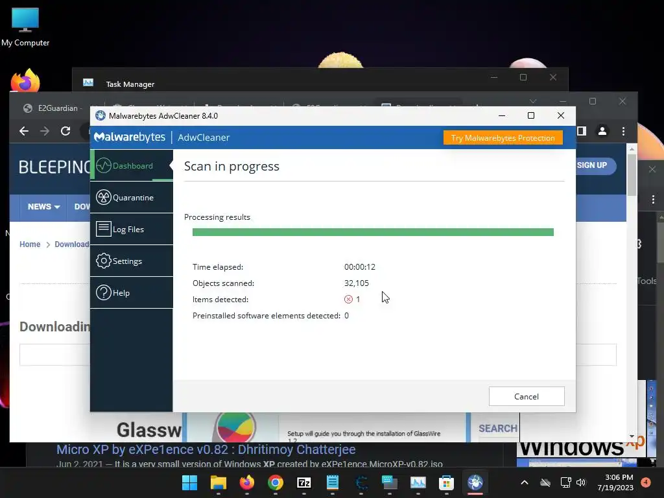Screen dimensions: 664x498
Task: Reload the Chrome page
Action: [x=65, y=131]
